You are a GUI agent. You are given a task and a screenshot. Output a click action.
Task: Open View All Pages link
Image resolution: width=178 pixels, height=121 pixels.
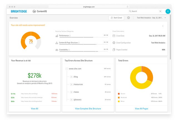[142, 109]
